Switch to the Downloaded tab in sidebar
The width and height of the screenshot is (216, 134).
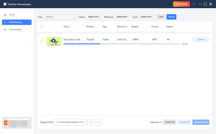pyautogui.click(x=15, y=29)
